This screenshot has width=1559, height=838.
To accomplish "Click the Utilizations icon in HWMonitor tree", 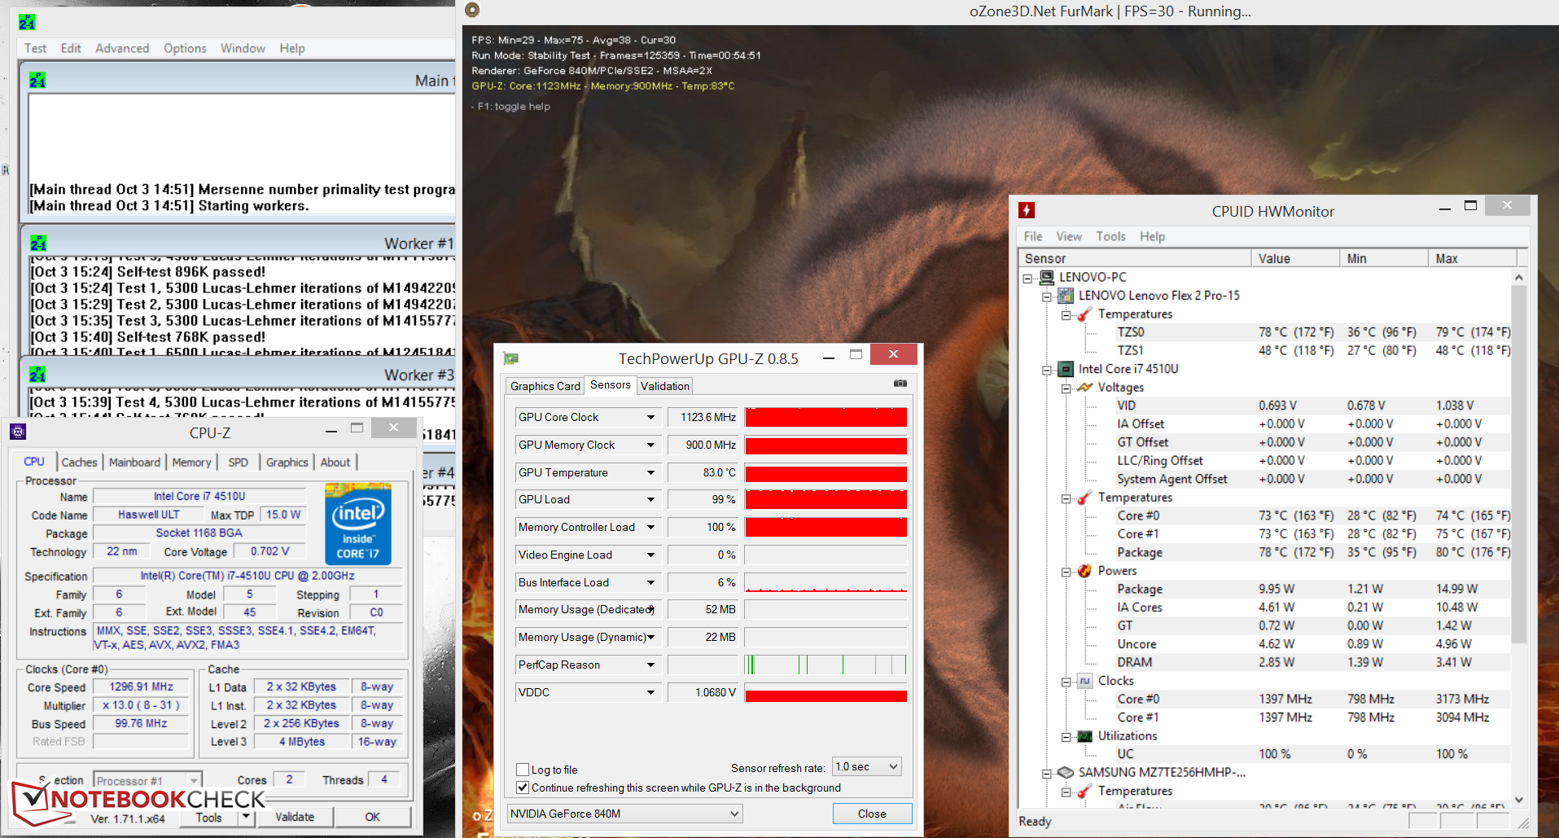I will [1085, 736].
